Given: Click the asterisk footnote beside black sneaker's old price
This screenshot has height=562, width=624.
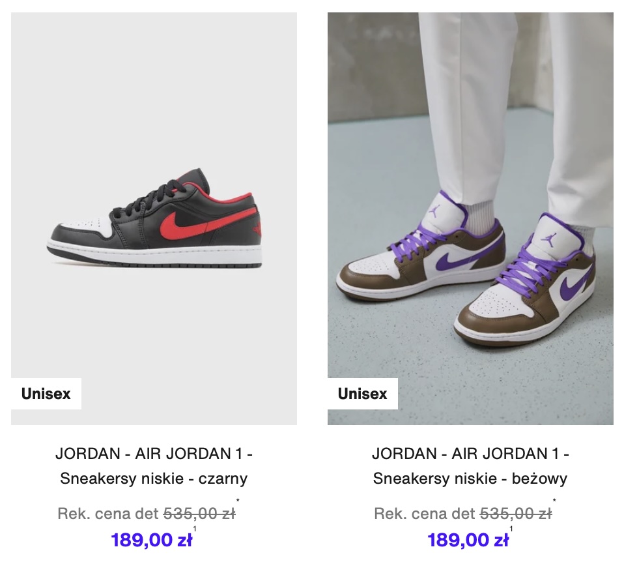Looking at the screenshot, I should (238, 501).
